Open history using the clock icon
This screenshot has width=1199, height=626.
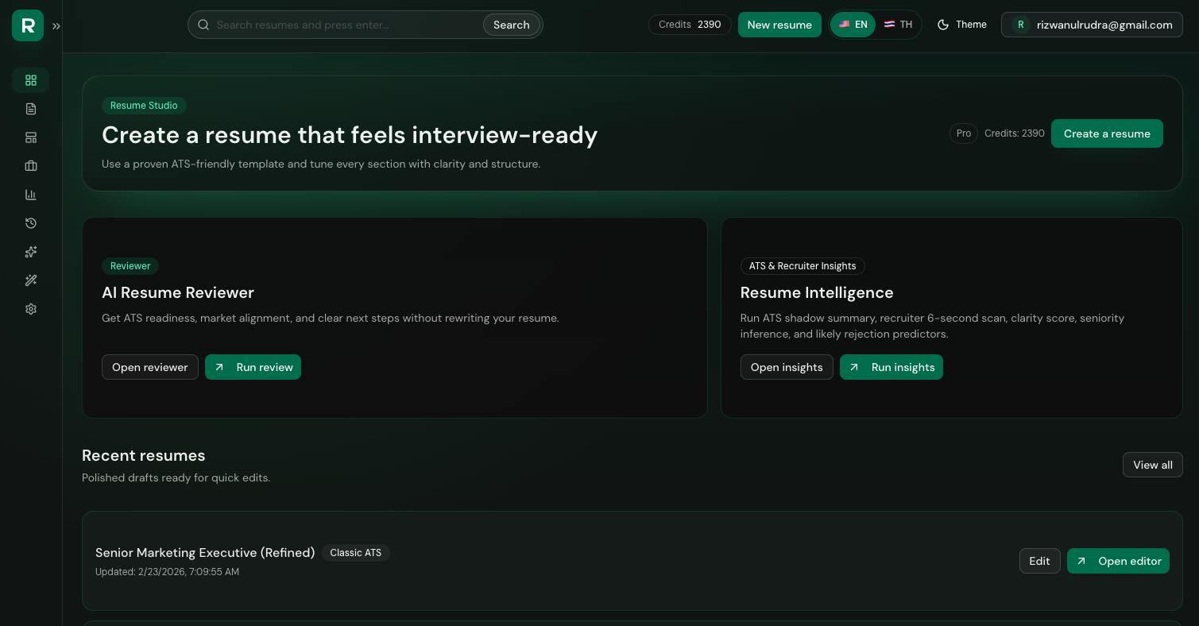click(x=30, y=223)
